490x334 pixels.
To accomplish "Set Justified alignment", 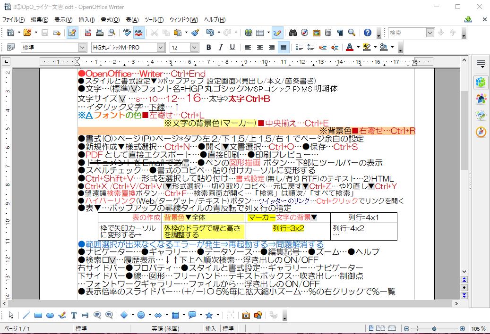I will (x=284, y=47).
